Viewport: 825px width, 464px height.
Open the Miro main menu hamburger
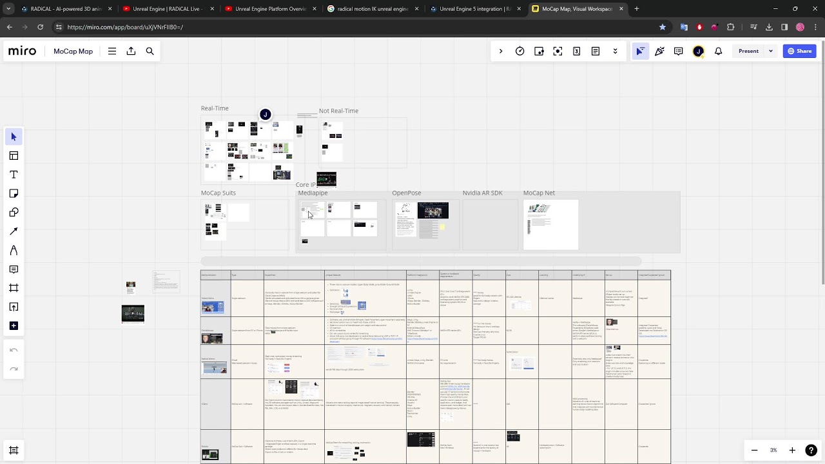(112, 51)
